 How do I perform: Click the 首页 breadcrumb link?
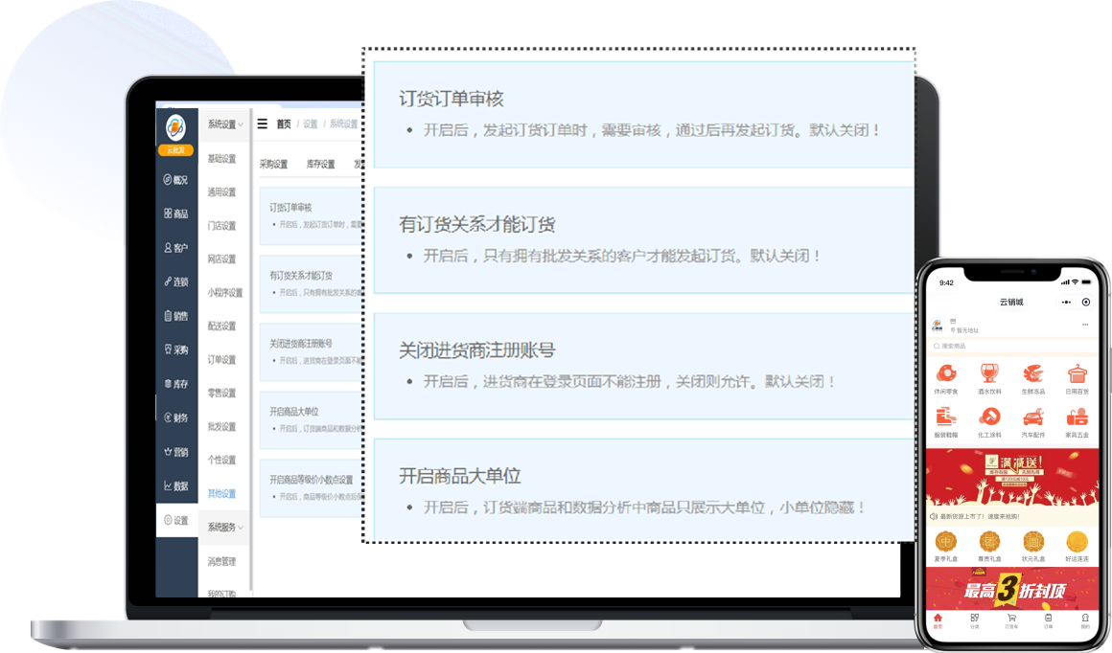tap(284, 124)
